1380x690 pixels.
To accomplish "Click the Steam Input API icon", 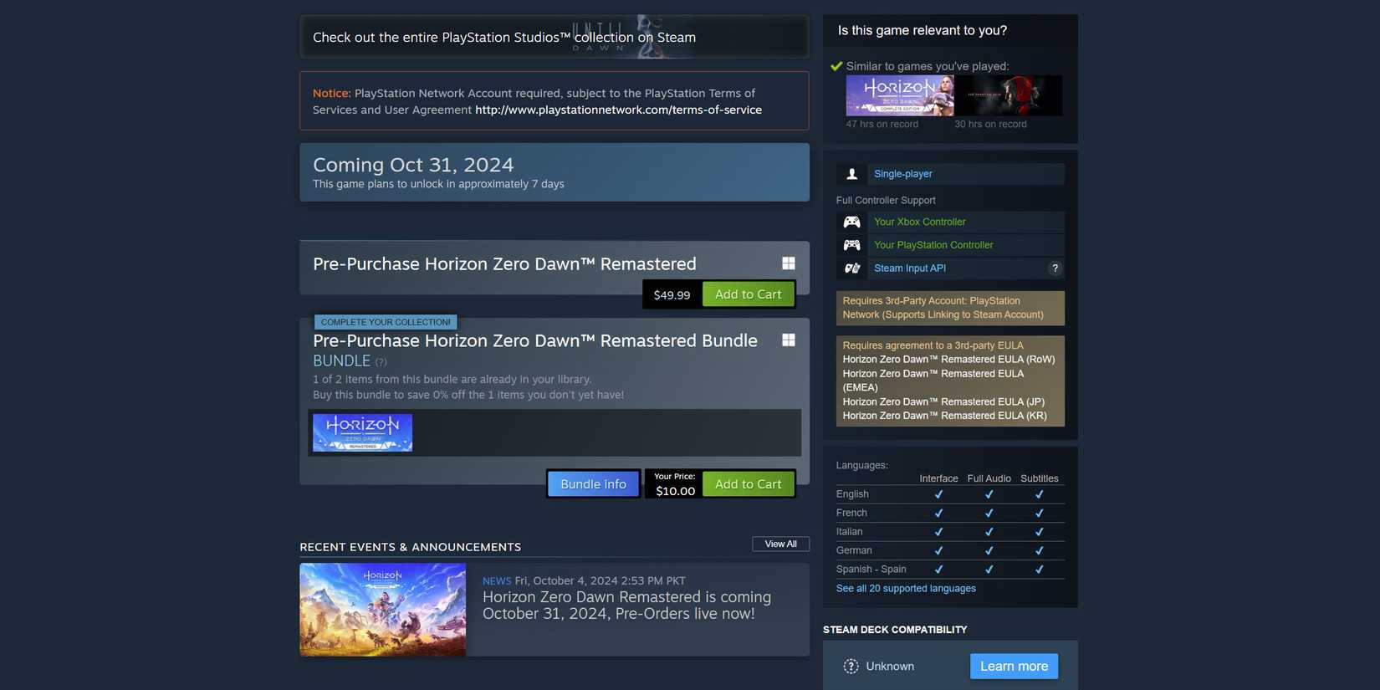I will (x=851, y=268).
